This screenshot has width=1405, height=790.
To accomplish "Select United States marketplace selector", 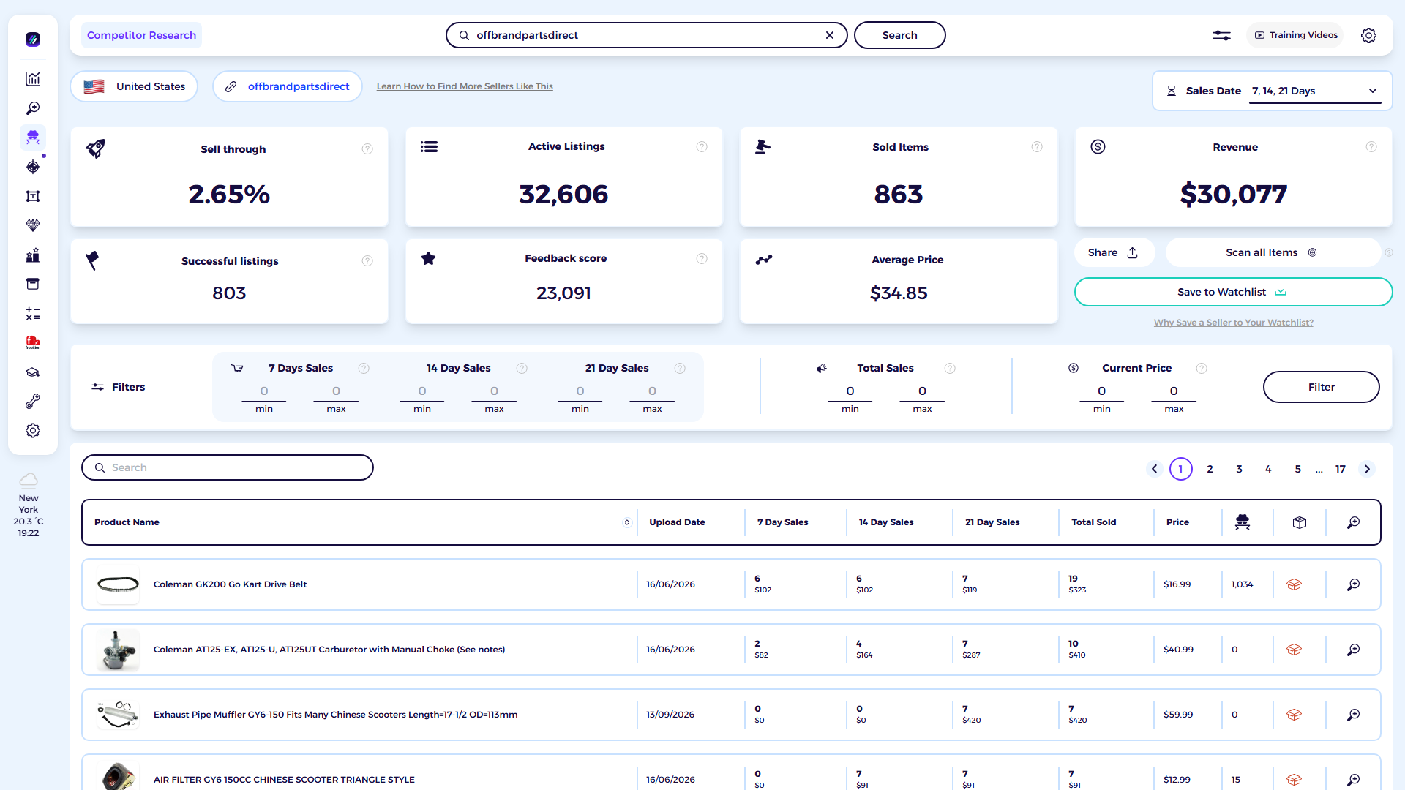I will (x=134, y=86).
